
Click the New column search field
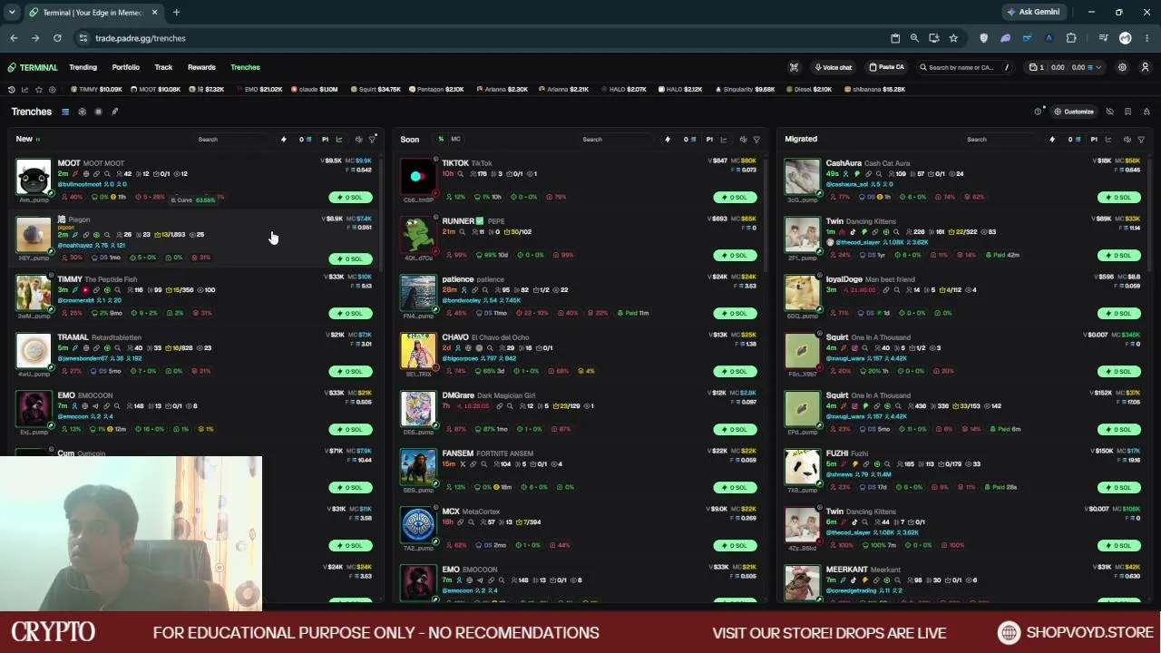coord(231,140)
